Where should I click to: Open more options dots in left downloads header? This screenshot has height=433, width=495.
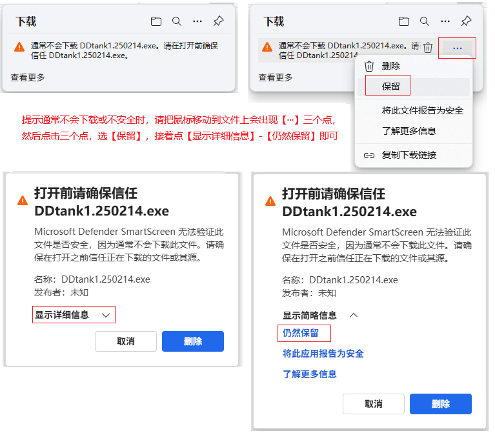tap(197, 21)
